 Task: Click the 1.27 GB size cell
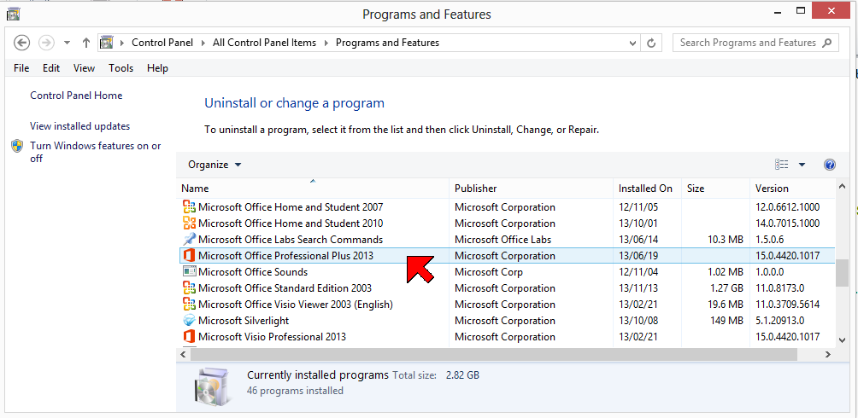726,288
